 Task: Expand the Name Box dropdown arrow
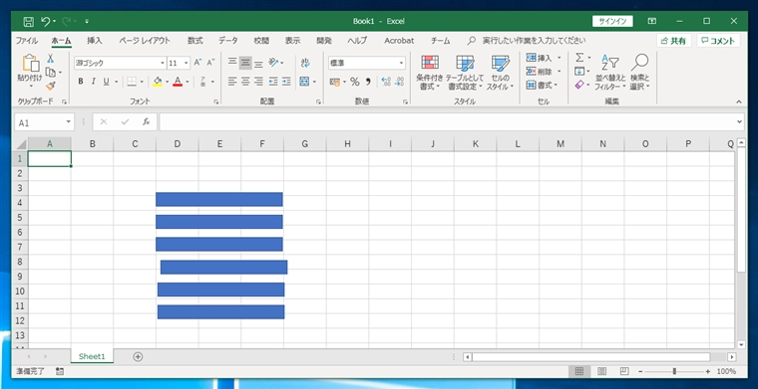point(69,122)
